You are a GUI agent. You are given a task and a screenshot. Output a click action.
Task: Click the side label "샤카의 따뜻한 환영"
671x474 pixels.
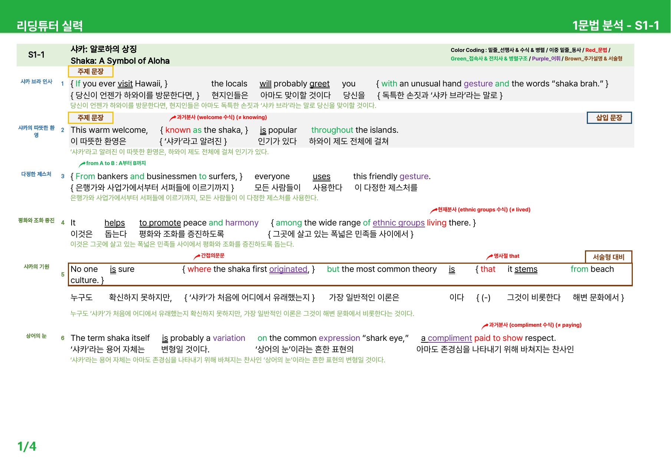tap(36, 131)
